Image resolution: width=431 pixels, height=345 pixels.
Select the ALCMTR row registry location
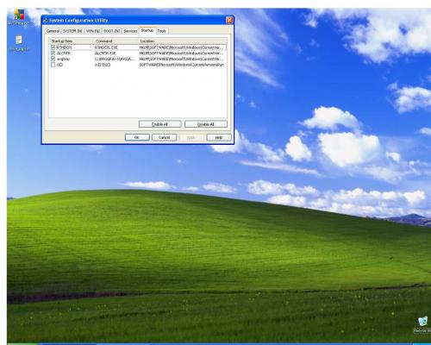tap(181, 53)
